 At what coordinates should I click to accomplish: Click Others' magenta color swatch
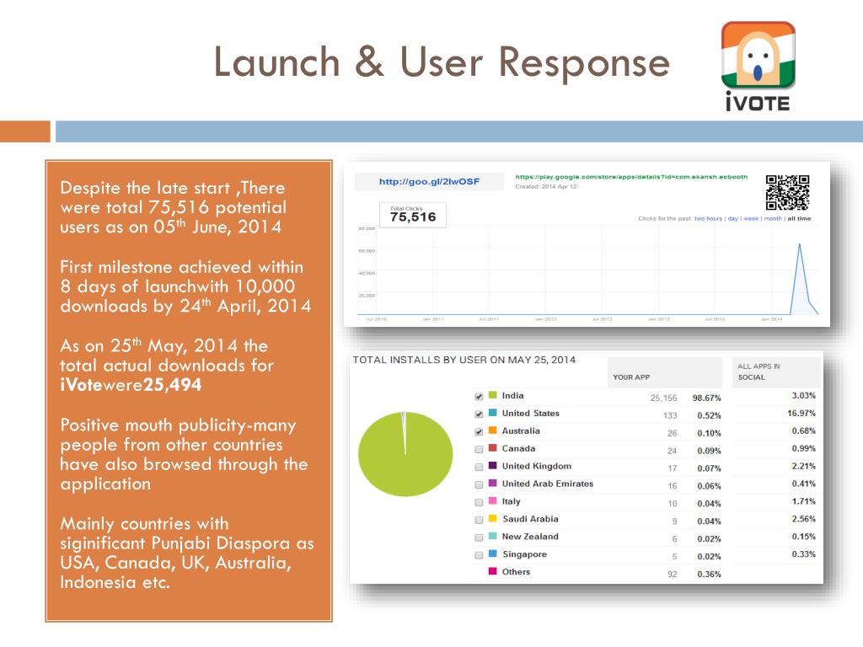[492, 571]
